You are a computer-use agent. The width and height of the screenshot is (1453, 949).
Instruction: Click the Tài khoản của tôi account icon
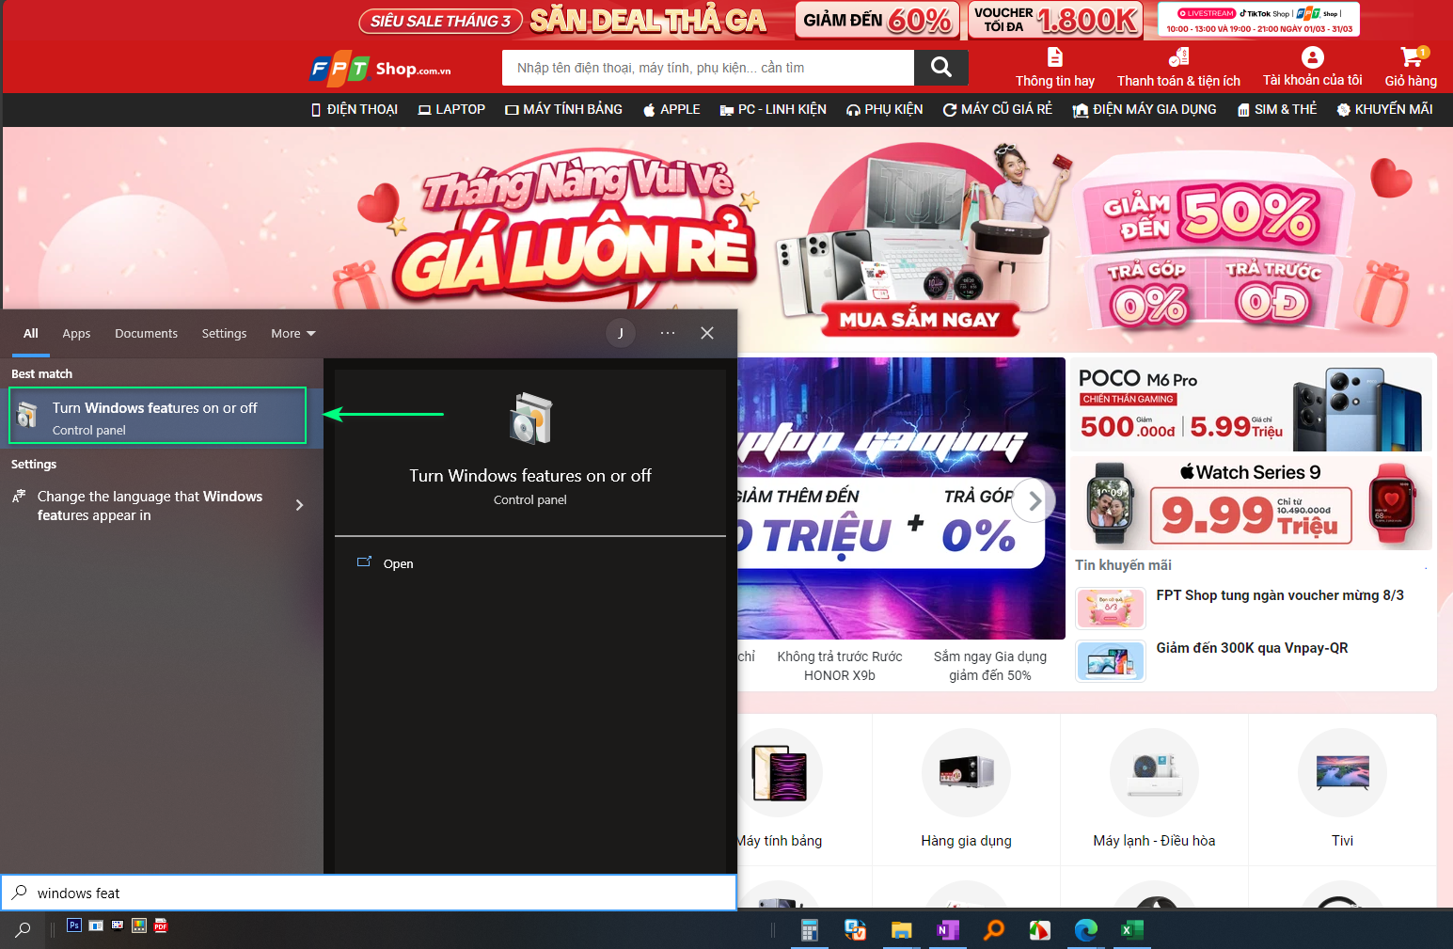point(1311,57)
